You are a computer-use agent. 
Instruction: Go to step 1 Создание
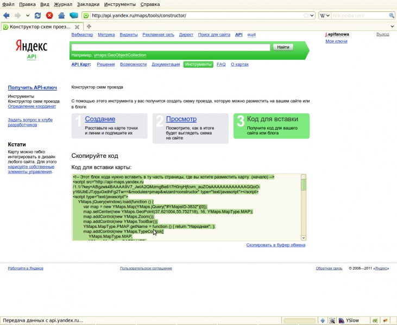[100, 119]
